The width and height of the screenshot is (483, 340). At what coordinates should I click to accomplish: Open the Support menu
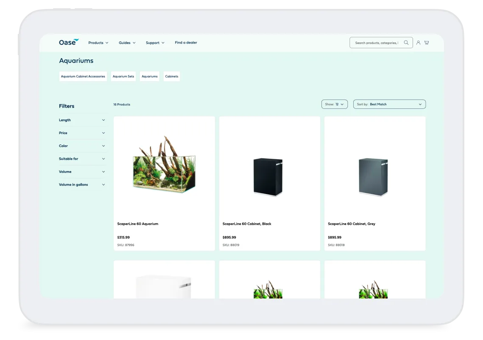155,43
